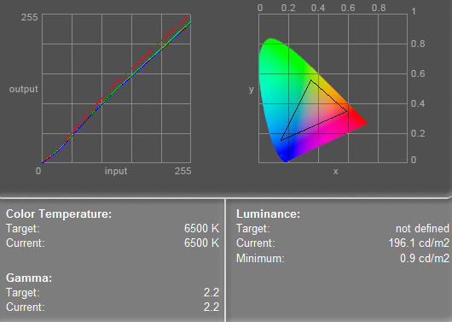This screenshot has width=452, height=322.
Task: Click the chromaticity diagram 'x' axis label
Action: click(x=335, y=172)
